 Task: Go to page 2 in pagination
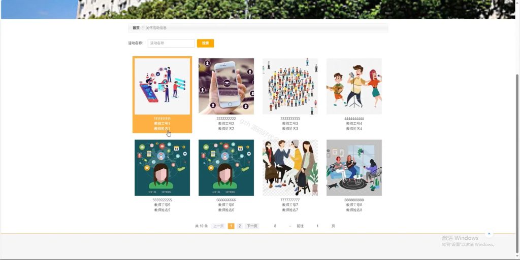tap(240, 226)
